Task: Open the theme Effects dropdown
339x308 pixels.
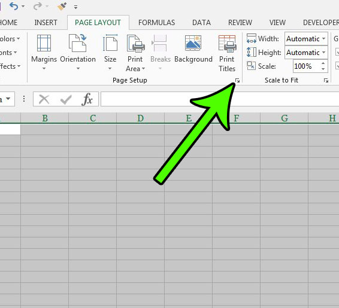Action: pyautogui.click(x=10, y=66)
